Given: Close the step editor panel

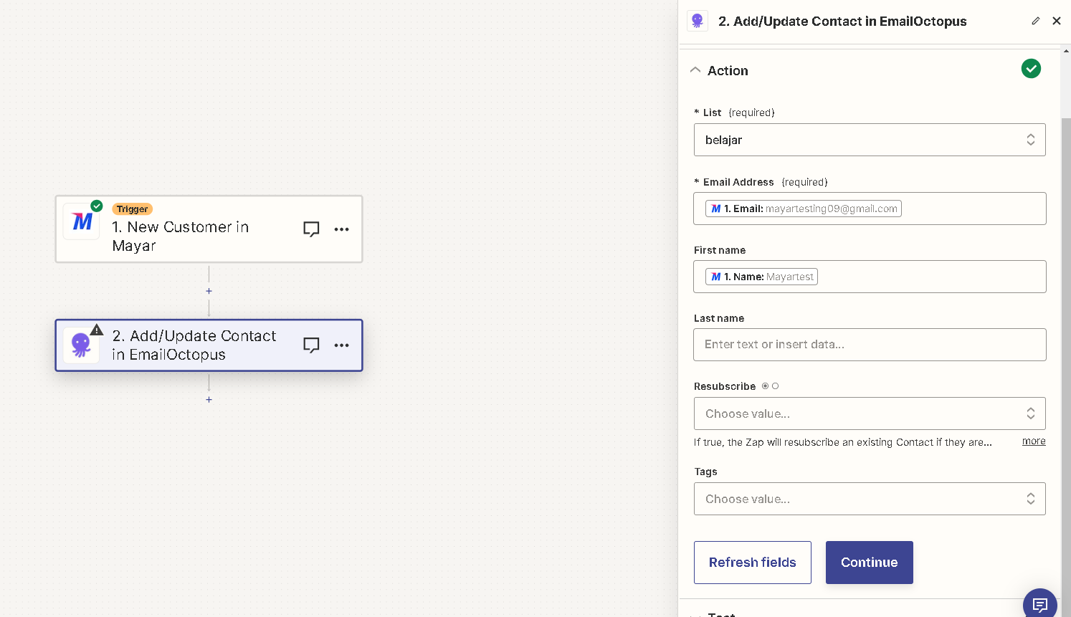Looking at the screenshot, I should point(1057,21).
